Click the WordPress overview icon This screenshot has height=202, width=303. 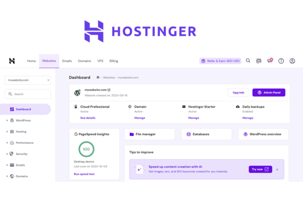(245, 134)
